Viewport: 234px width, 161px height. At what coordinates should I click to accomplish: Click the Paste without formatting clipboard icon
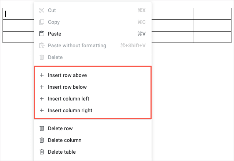(x=41, y=45)
